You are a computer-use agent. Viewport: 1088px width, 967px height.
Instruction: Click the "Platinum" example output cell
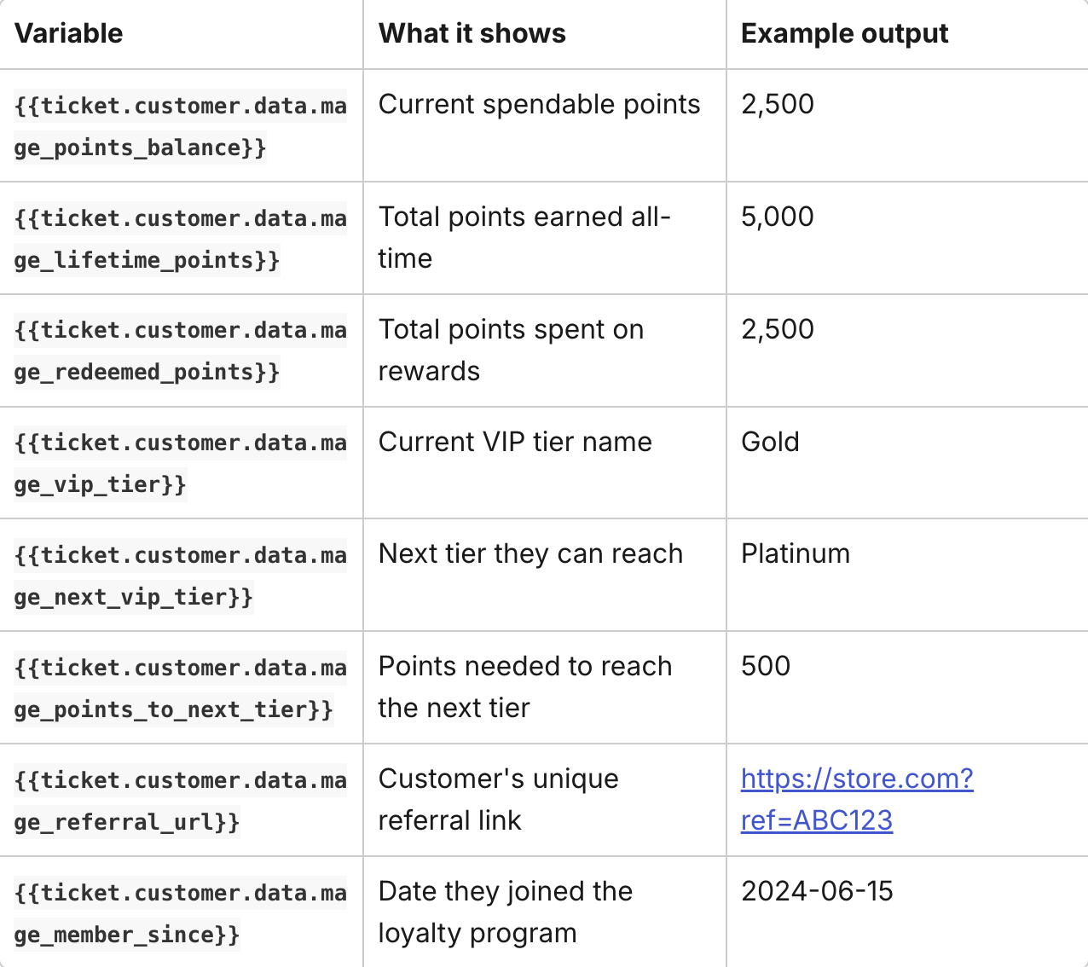pyautogui.click(x=795, y=554)
